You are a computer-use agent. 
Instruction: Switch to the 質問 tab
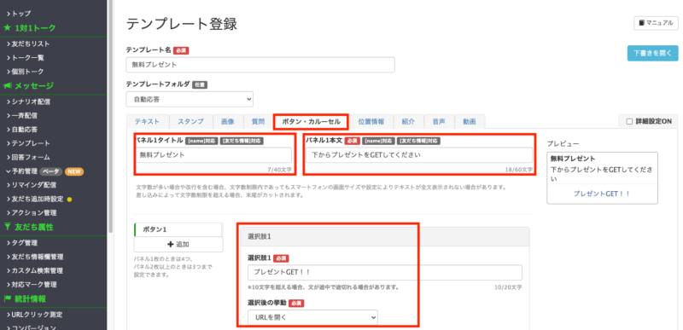259,122
